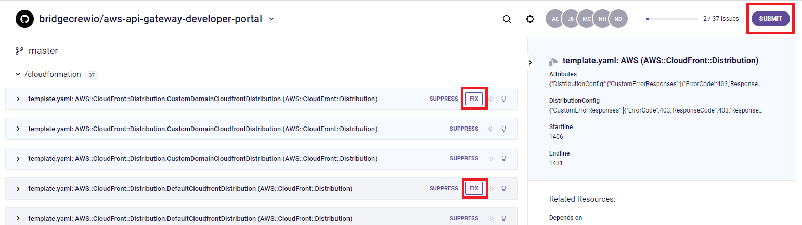802x225 pixels.
Task: Click diamond icon in DefaultCloudfrontDistribution FIX row
Action: [490, 188]
